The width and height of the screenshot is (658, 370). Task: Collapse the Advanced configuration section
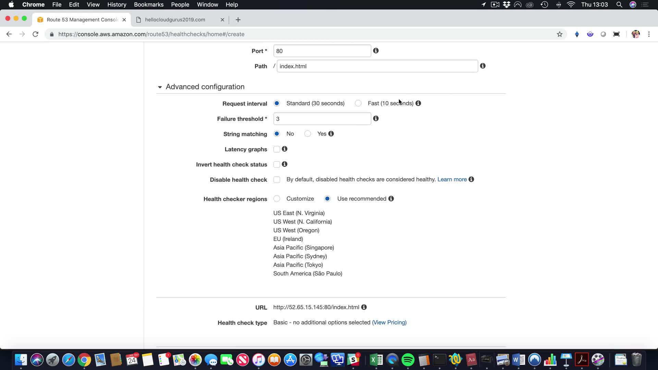pos(160,87)
